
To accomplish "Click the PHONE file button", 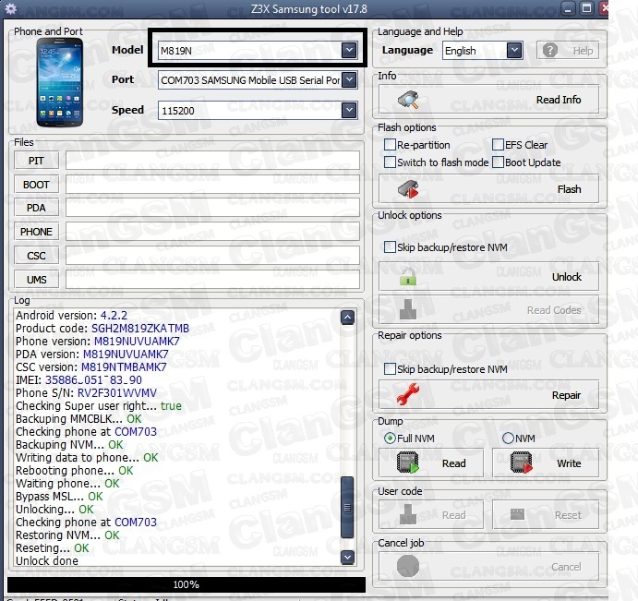I will (36, 232).
